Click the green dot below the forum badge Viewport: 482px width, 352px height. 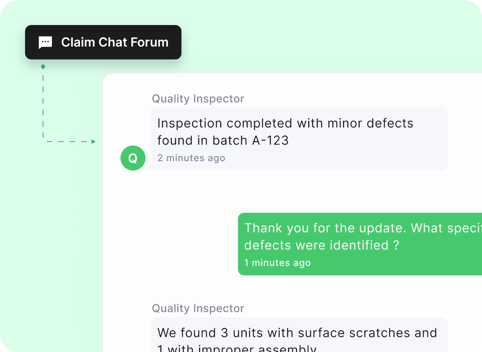pyautogui.click(x=43, y=67)
